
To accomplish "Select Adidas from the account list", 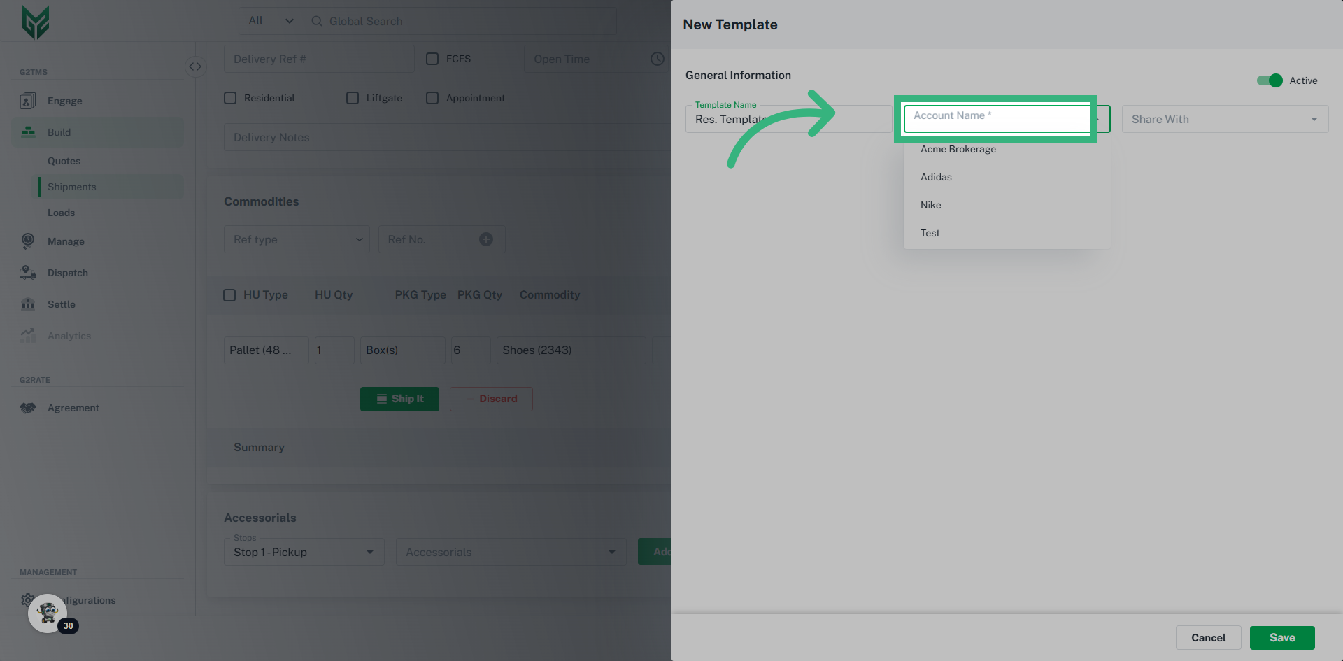I will pos(936,176).
